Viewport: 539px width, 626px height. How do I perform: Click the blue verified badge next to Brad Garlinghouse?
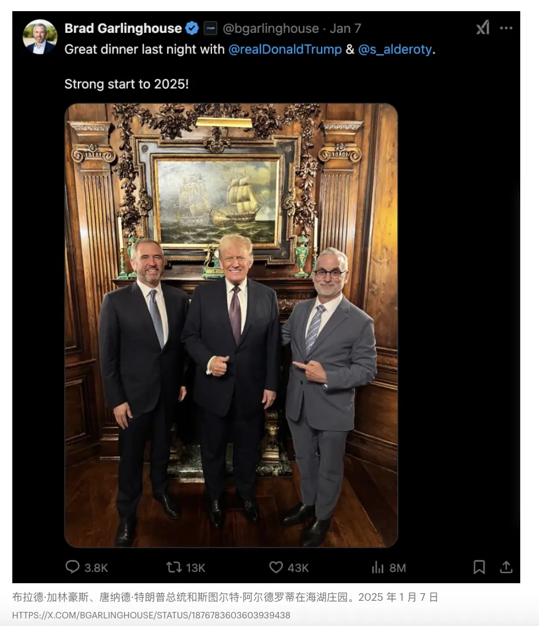point(192,27)
